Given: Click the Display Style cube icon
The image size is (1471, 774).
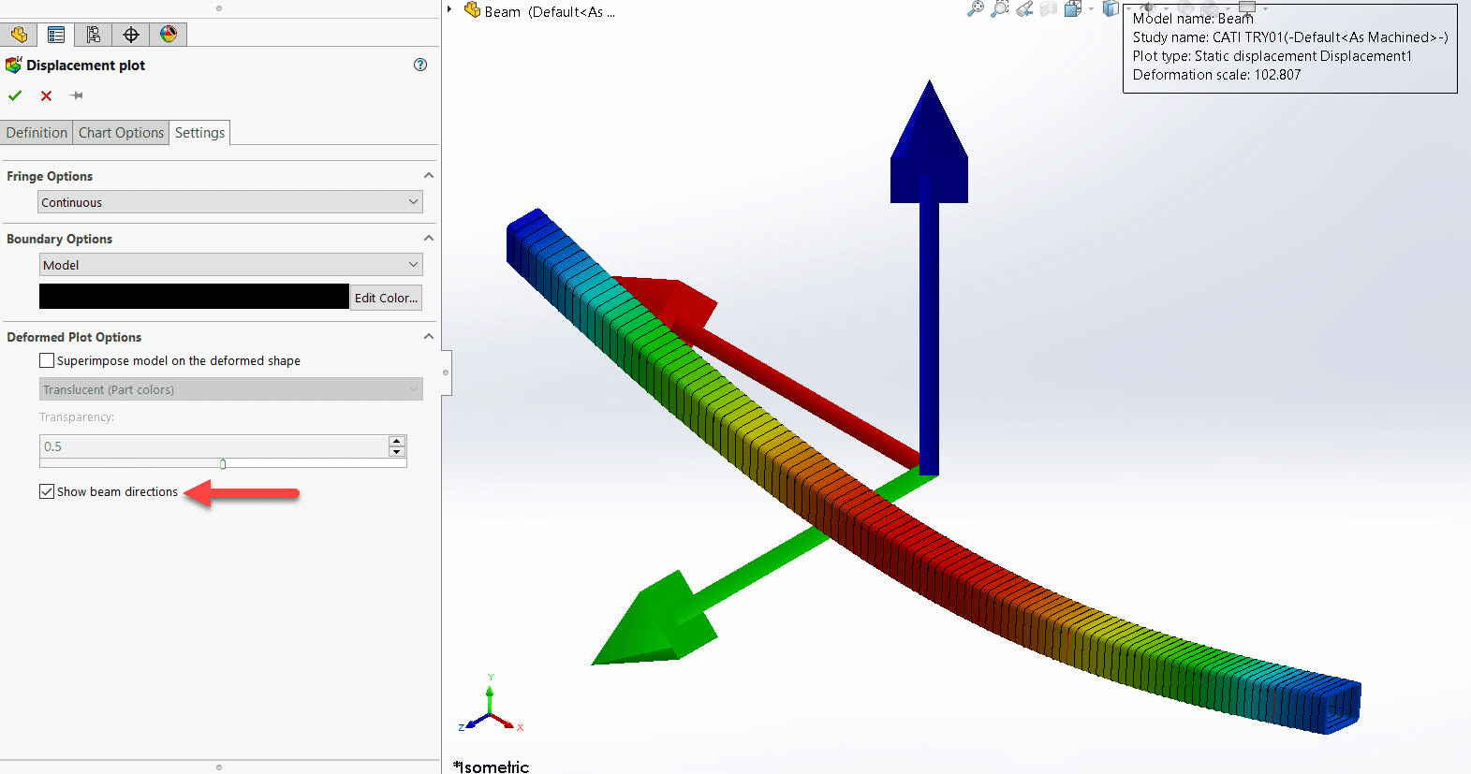Looking at the screenshot, I should pos(1111,9).
